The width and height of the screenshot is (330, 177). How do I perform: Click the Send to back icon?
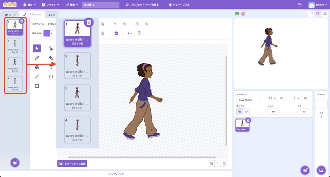click(147, 24)
